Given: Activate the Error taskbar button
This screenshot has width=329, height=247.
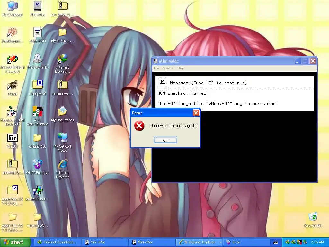Looking at the screenshot, I should tap(246, 242).
